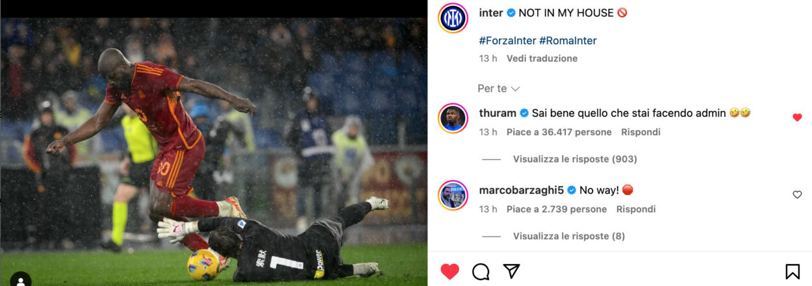Reply to thuram's comment via 'Rispondi'

pyautogui.click(x=641, y=132)
